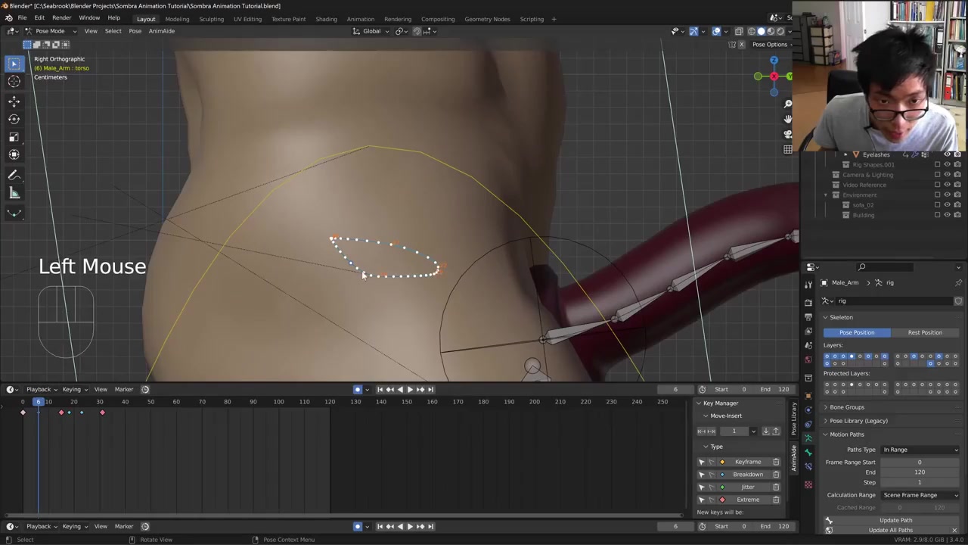
Task: Open the Bone properties tab icon
Action: coord(808,452)
